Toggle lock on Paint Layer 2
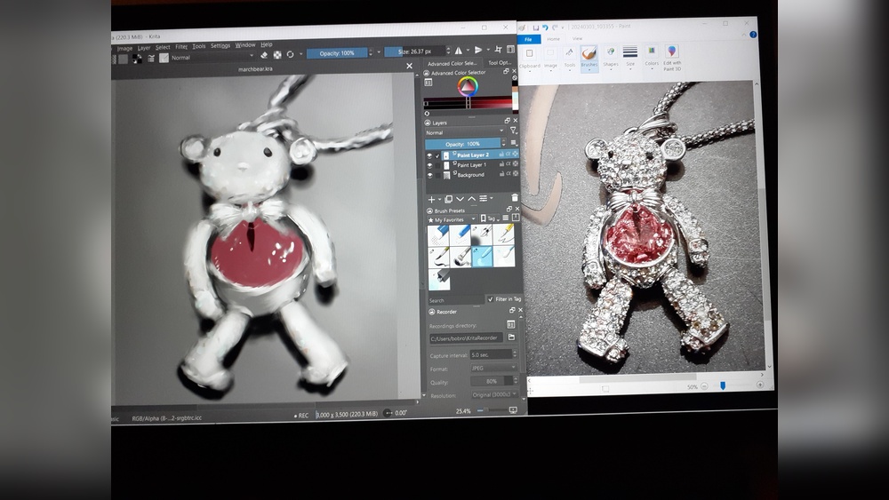 tap(501, 154)
